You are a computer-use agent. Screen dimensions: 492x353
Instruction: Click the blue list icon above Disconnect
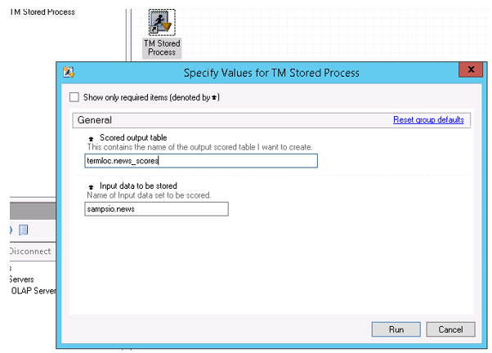pyautogui.click(x=24, y=230)
